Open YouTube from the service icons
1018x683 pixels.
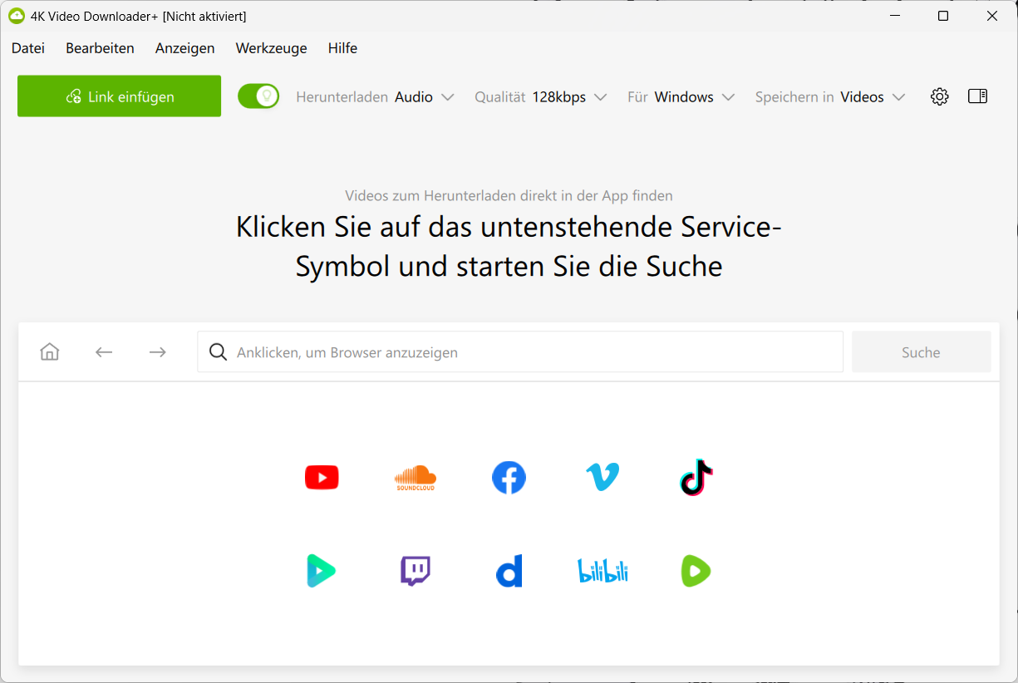click(322, 478)
